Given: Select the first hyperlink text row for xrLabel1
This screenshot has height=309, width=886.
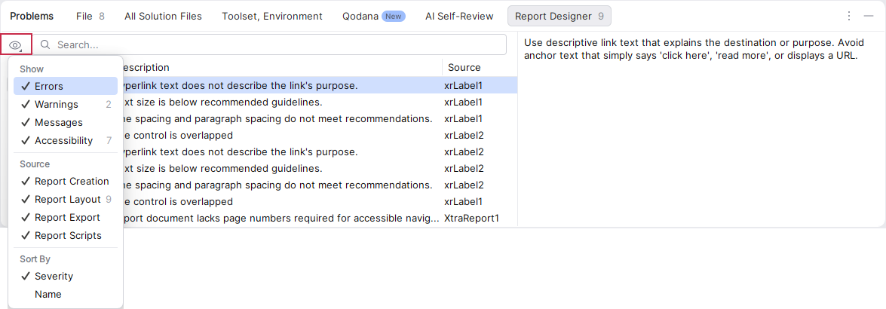Looking at the screenshot, I should (x=320, y=86).
